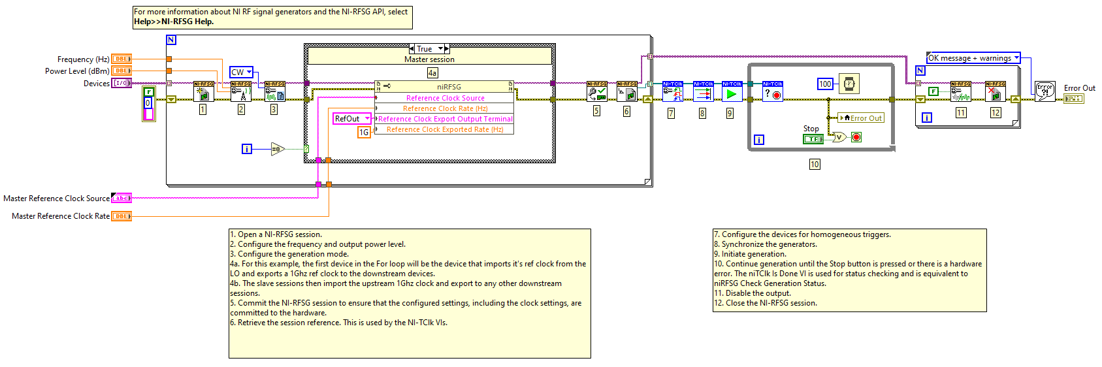Select the Or logic gate node

(x=839, y=137)
